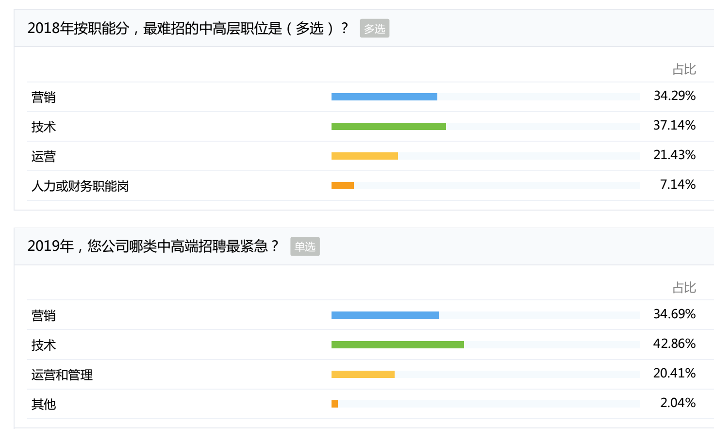Click the 42.86% percentage value
This screenshot has width=714, height=442.
[x=674, y=344]
